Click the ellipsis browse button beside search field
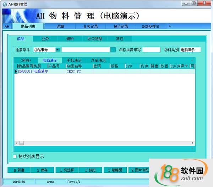The height and width of the screenshot is (187, 213). click(113, 50)
